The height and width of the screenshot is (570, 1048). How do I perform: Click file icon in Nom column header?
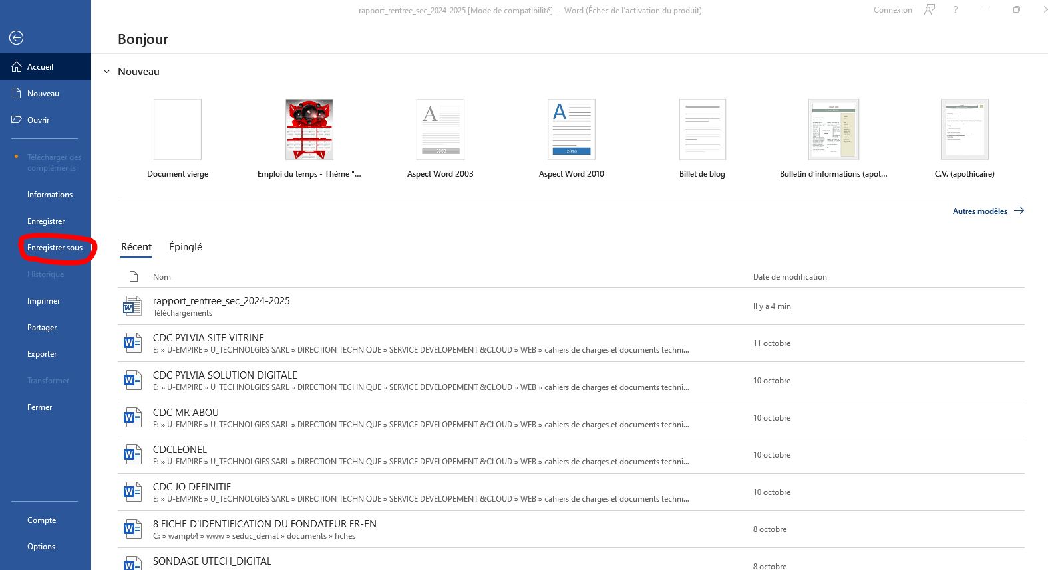(x=134, y=277)
